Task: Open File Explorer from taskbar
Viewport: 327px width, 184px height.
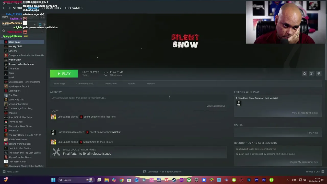Action: coord(107,180)
